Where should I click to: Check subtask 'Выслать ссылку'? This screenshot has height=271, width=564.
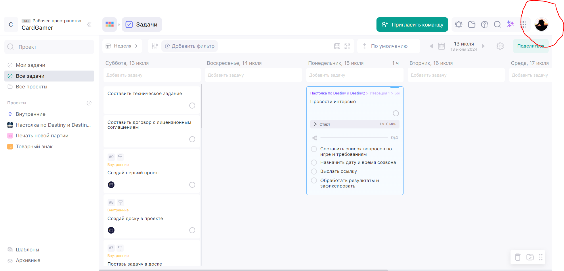[x=314, y=171]
